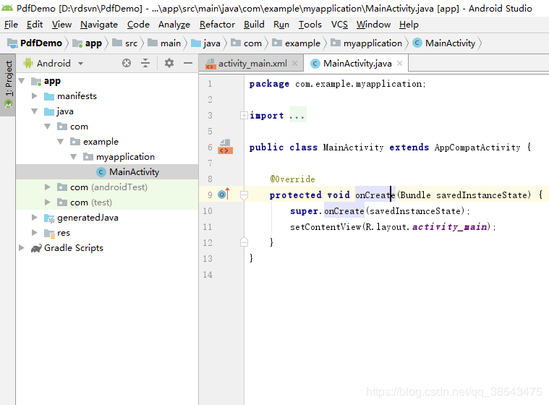Collapse the example package arrow
Image resolution: width=549 pixels, height=405 pixels.
[61, 142]
